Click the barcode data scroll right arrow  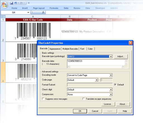pos(123,67)
